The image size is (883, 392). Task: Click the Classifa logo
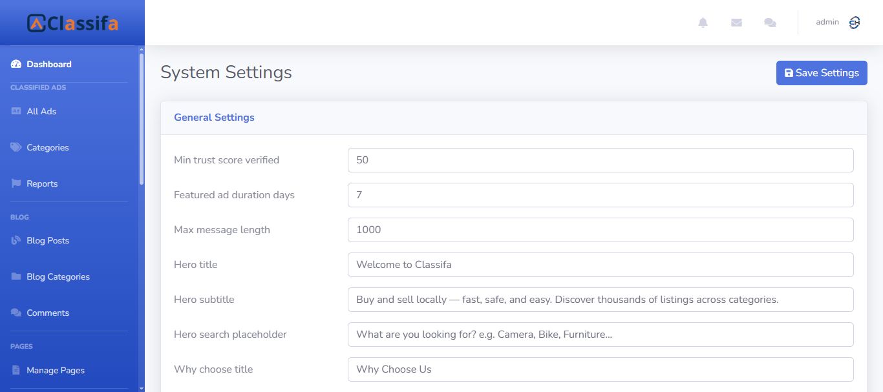[72, 23]
